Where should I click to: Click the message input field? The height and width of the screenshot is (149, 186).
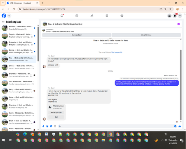(116, 126)
